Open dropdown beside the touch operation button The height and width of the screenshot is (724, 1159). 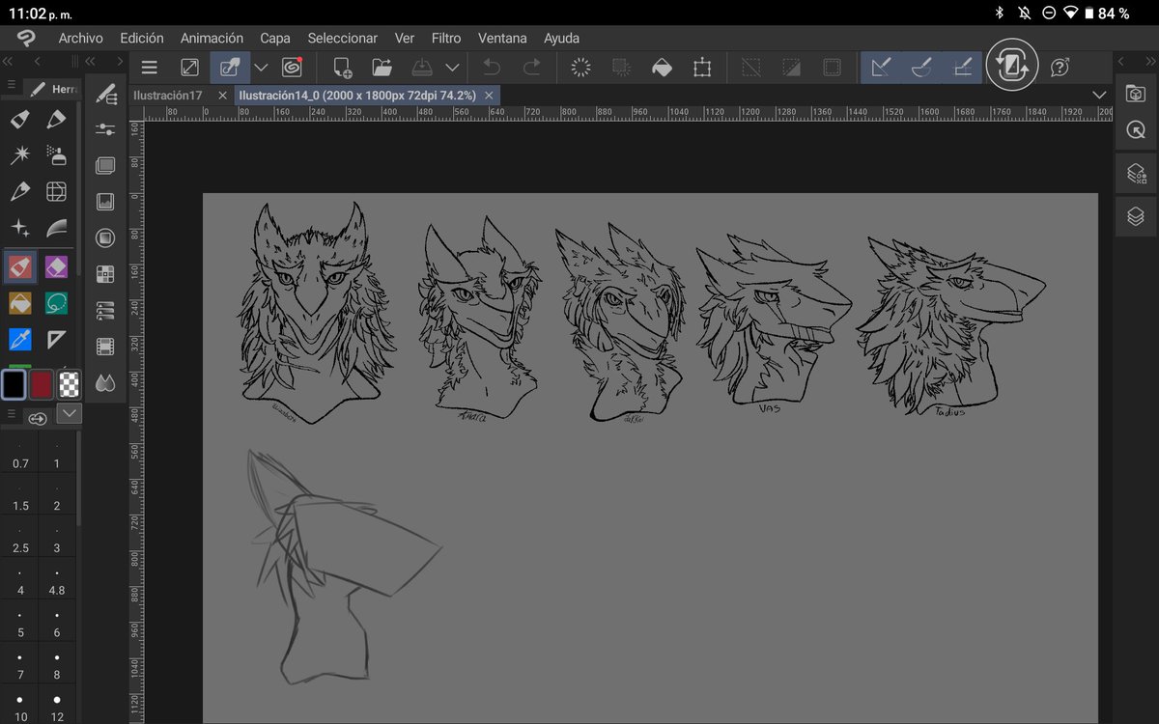pyautogui.click(x=260, y=68)
